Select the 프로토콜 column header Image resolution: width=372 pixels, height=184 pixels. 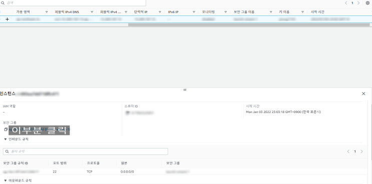tap(93, 163)
